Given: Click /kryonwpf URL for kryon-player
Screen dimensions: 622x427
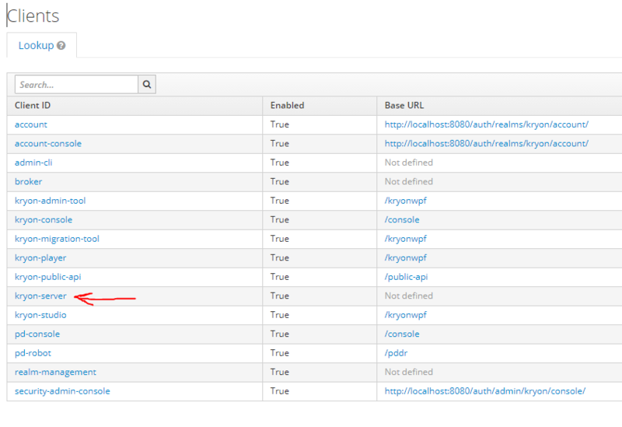Looking at the screenshot, I should [x=405, y=258].
